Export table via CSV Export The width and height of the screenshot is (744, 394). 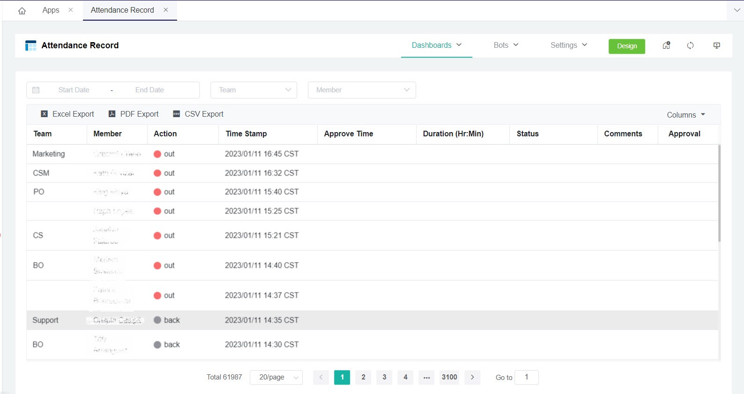pyautogui.click(x=198, y=114)
